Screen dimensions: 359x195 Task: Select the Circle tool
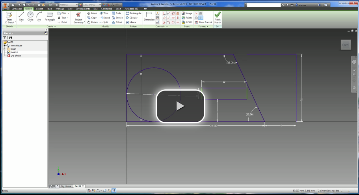point(30,17)
